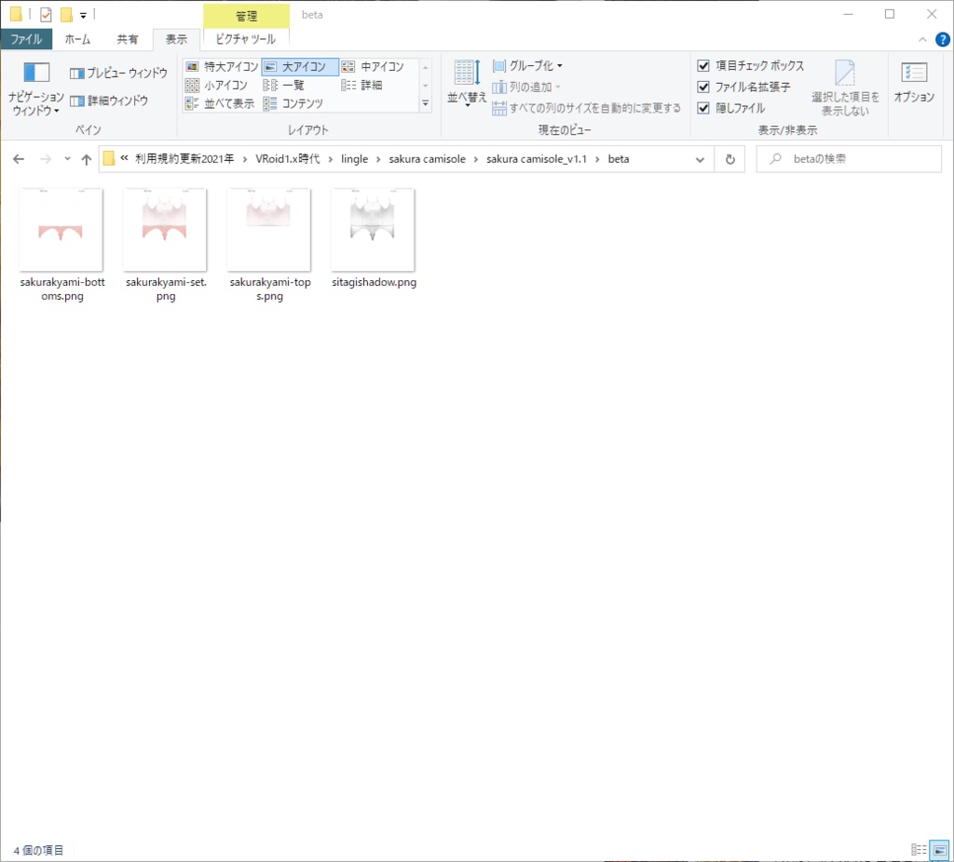This screenshot has width=954, height=862.
Task: Collapse the ribbon
Action: tap(922, 40)
